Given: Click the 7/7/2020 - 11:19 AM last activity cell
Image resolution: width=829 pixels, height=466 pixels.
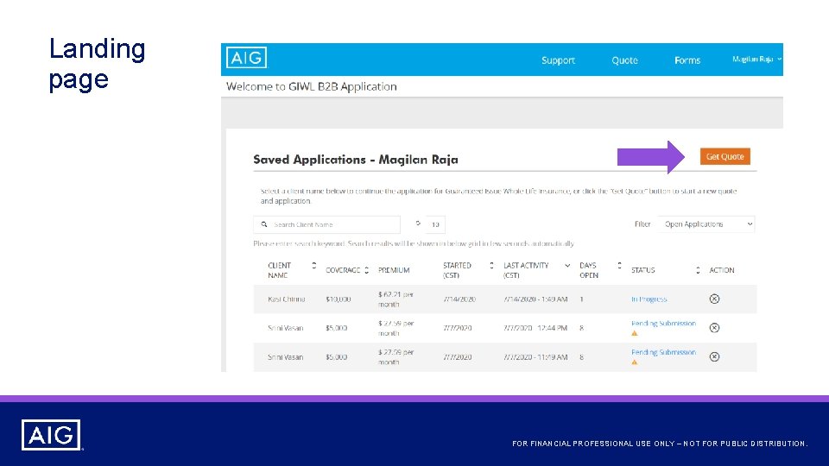Looking at the screenshot, I should click(535, 357).
